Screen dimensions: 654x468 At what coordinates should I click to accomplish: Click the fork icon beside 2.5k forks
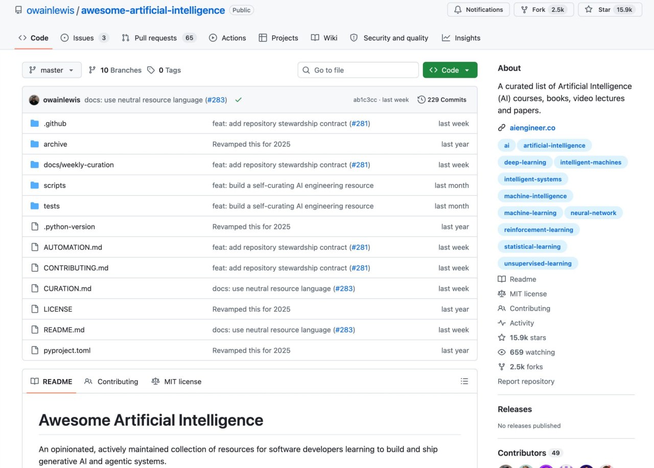502,367
